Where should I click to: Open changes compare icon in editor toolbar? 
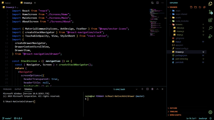click(152, 3)
